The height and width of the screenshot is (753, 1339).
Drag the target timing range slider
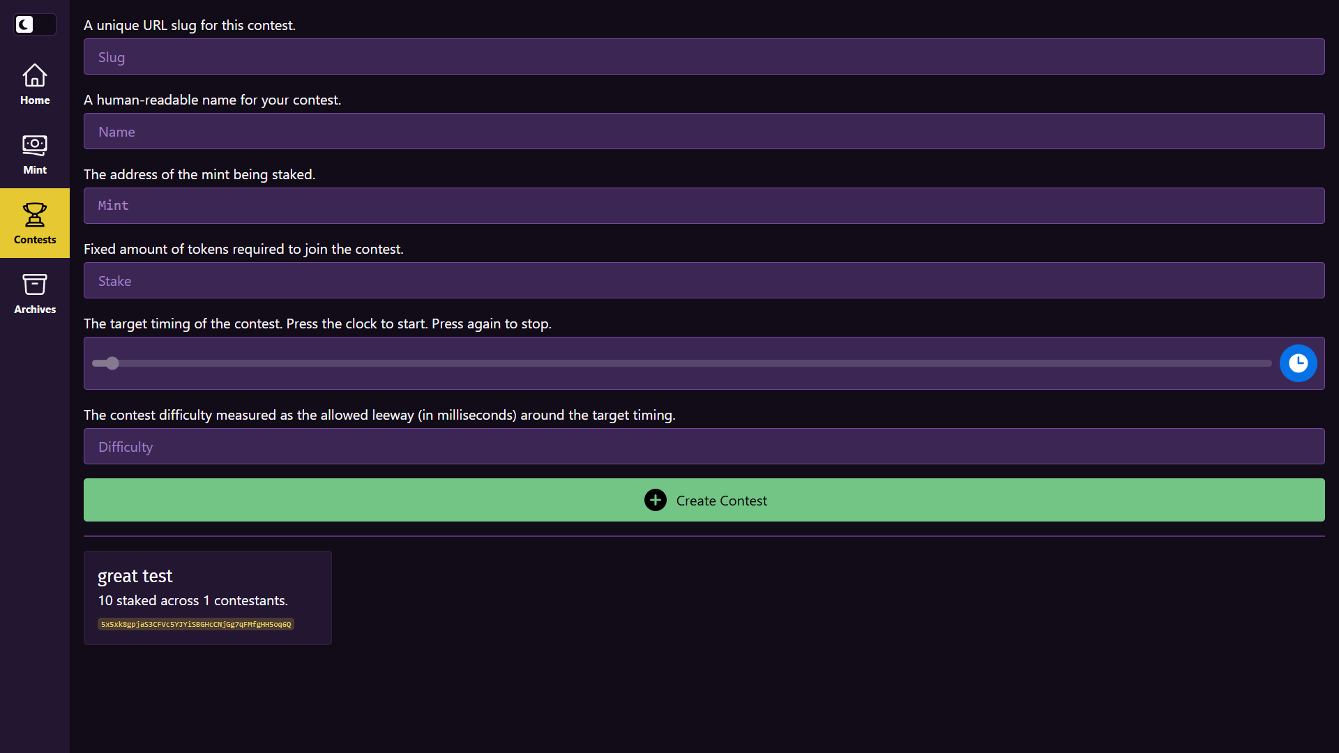tap(112, 363)
